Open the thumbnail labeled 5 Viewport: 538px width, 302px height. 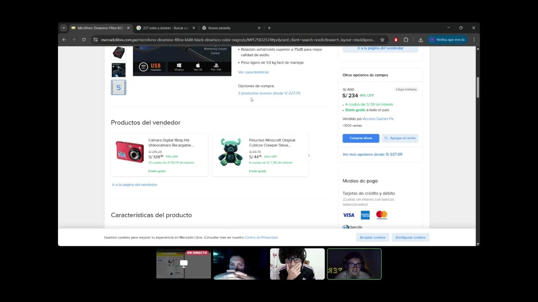[119, 88]
